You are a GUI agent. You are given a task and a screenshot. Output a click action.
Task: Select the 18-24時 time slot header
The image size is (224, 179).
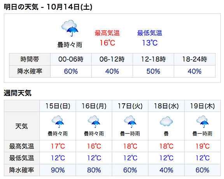pos(195,59)
